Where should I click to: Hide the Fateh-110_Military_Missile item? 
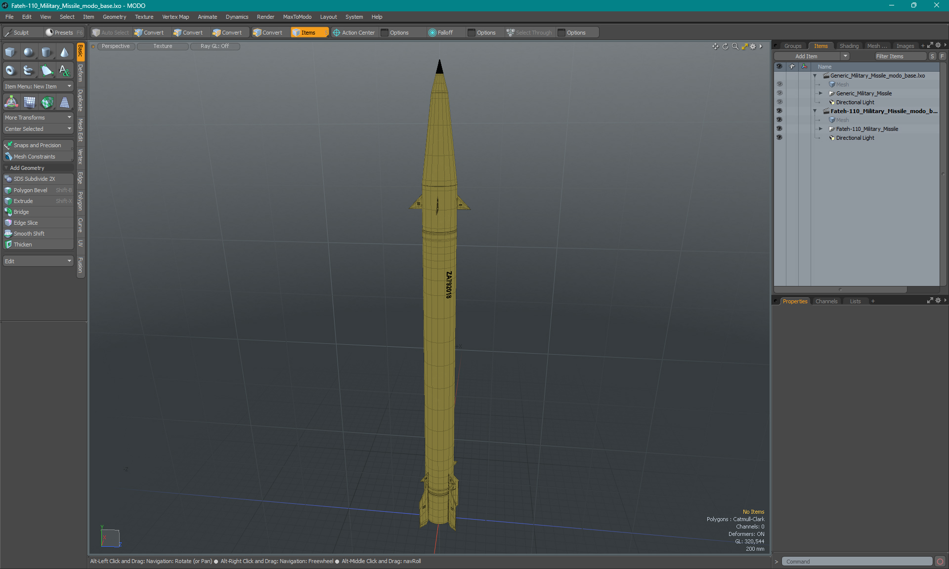[779, 129]
